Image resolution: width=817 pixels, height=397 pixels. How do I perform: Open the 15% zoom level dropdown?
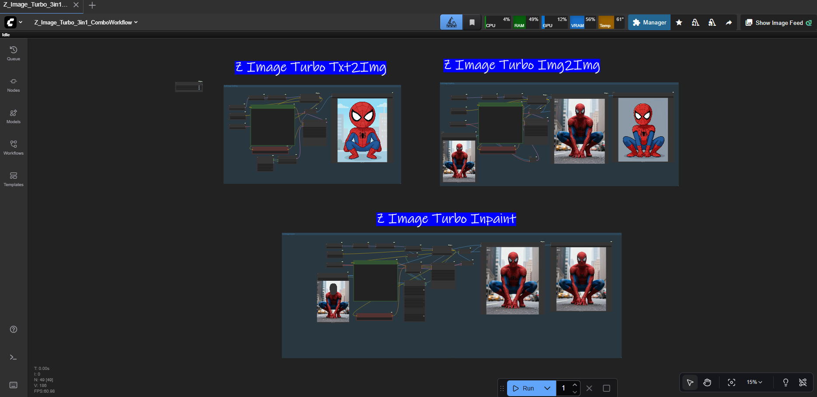pyautogui.click(x=754, y=382)
